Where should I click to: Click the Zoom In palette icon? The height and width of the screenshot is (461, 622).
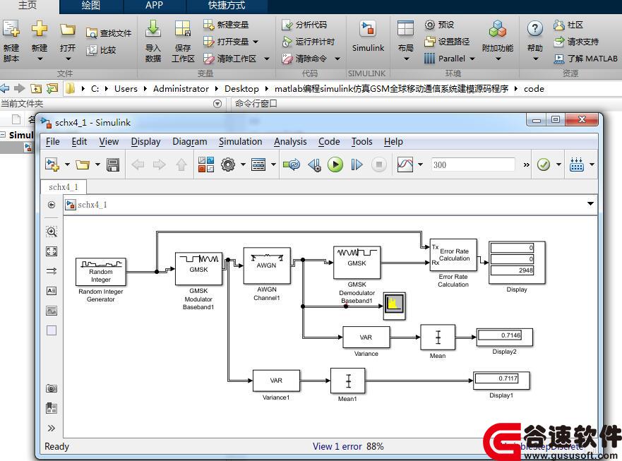52,232
